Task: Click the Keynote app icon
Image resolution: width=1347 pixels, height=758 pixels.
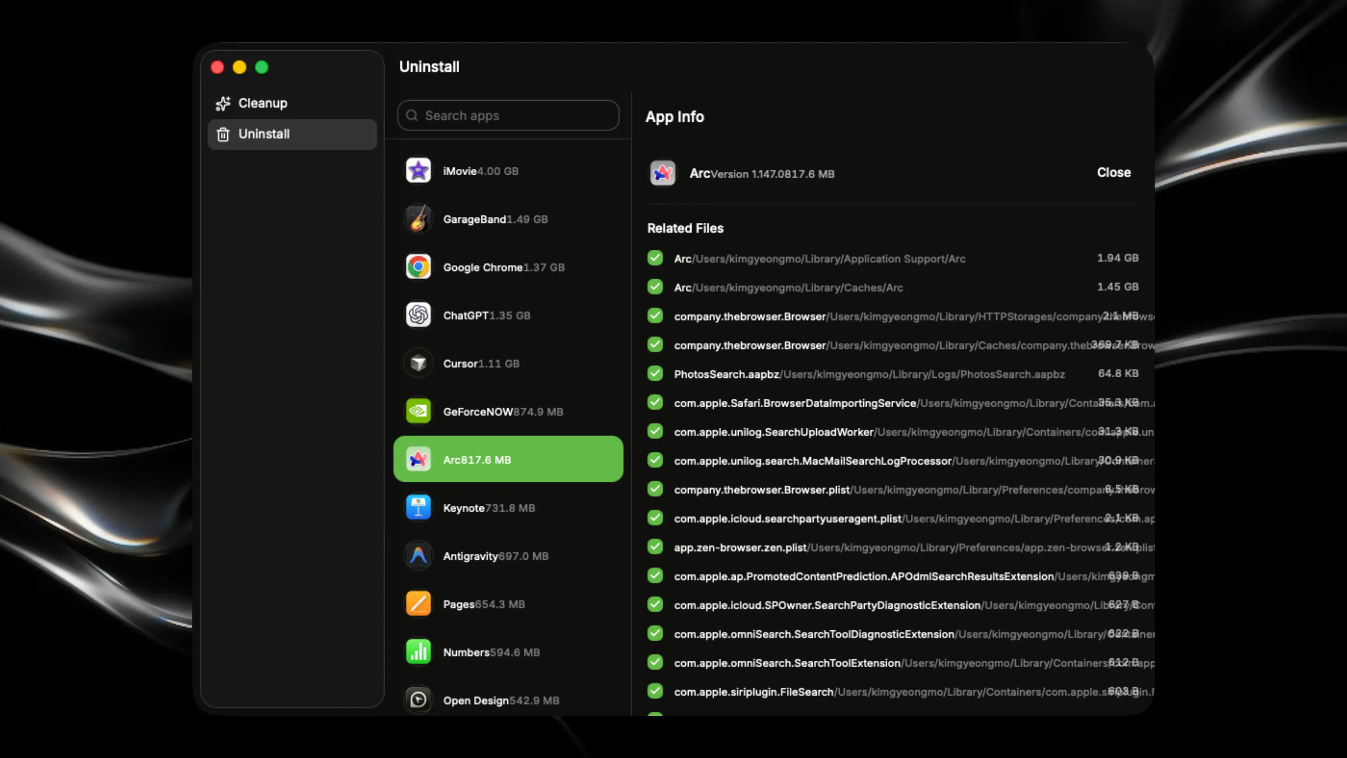Action: click(418, 507)
